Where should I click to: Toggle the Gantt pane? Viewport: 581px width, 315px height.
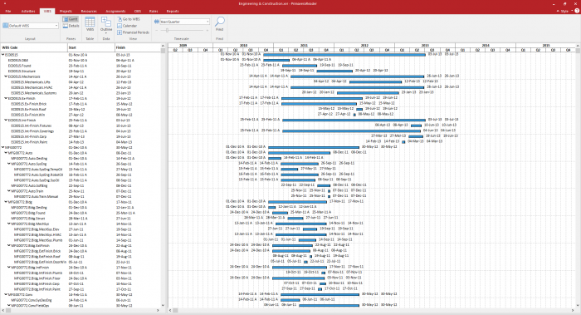(x=71, y=19)
